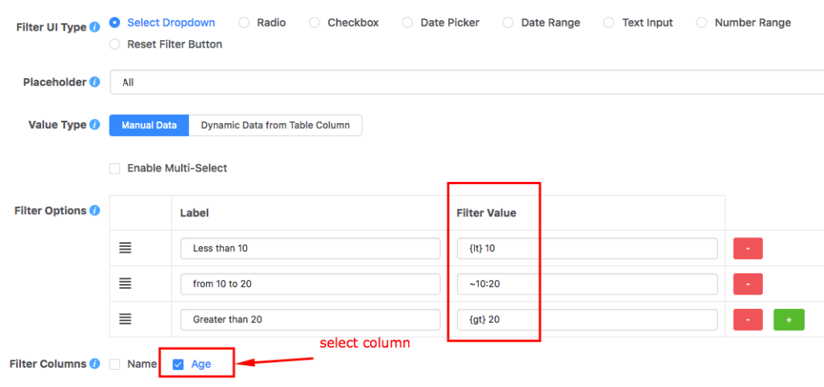This screenshot has height=387, width=824.
Task: Click drag handle of from 10 to 20 row
Action: coord(126,284)
